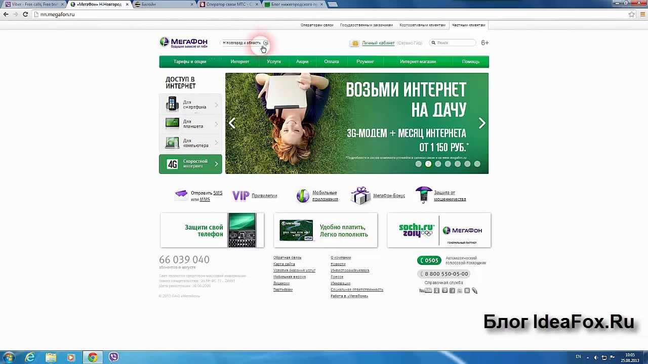Open the Обратная связь link
Viewport: 648px width, 364px height.
tap(287, 258)
